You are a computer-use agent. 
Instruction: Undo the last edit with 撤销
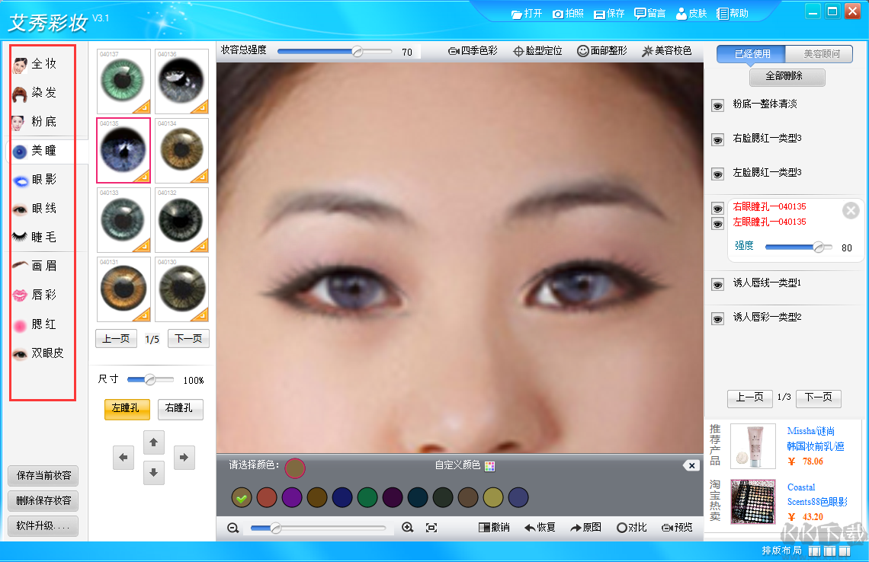(x=494, y=527)
